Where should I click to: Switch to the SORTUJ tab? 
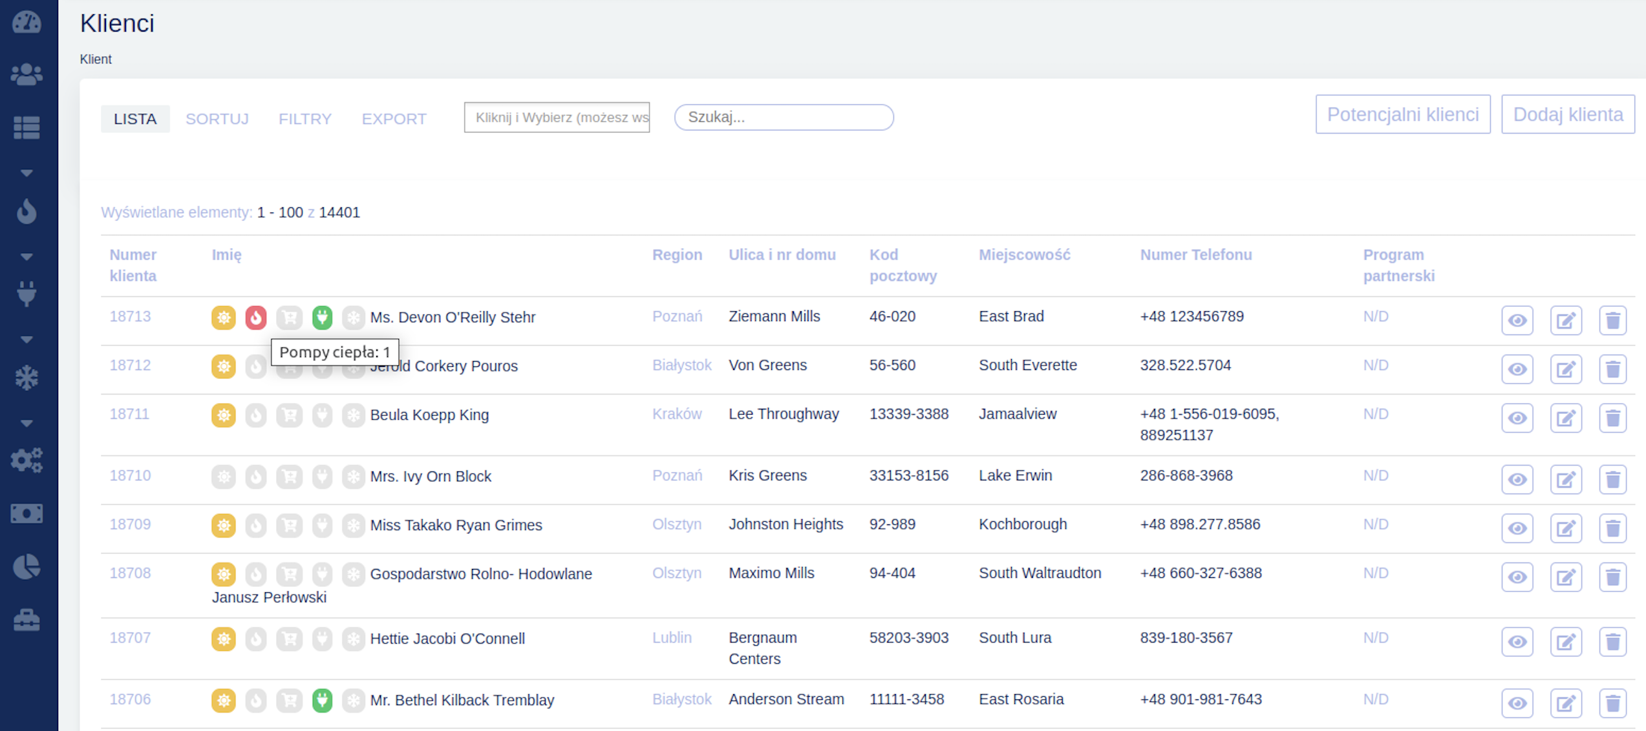point(217,119)
